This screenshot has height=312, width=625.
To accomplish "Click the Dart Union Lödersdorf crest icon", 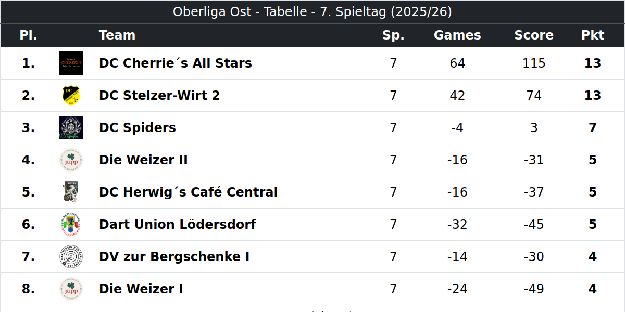I will pos(71,225).
